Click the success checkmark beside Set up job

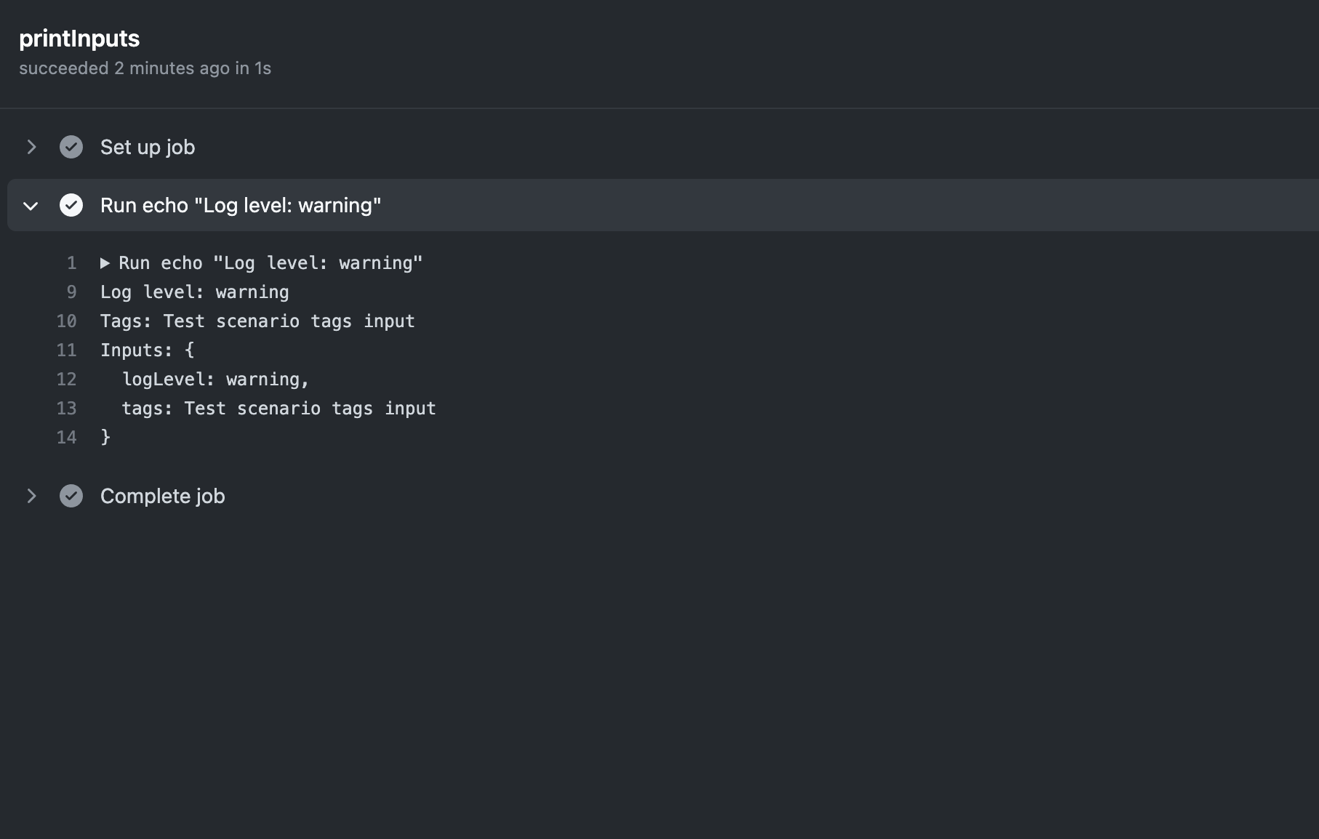[x=71, y=147]
